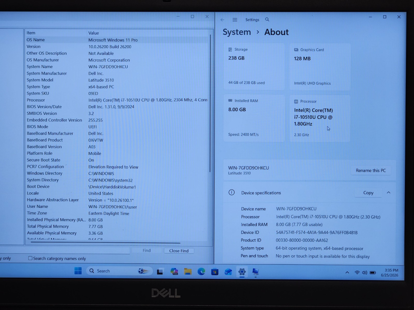Click the Device ID value in Settings
414x310 pixels.
click(x=317, y=233)
